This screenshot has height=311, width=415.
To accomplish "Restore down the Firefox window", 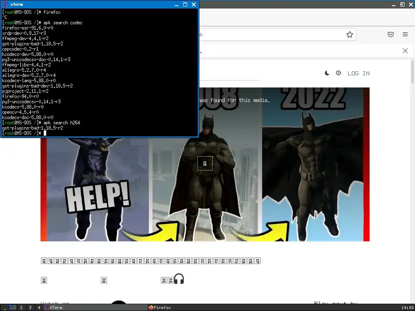I will point(402,4).
